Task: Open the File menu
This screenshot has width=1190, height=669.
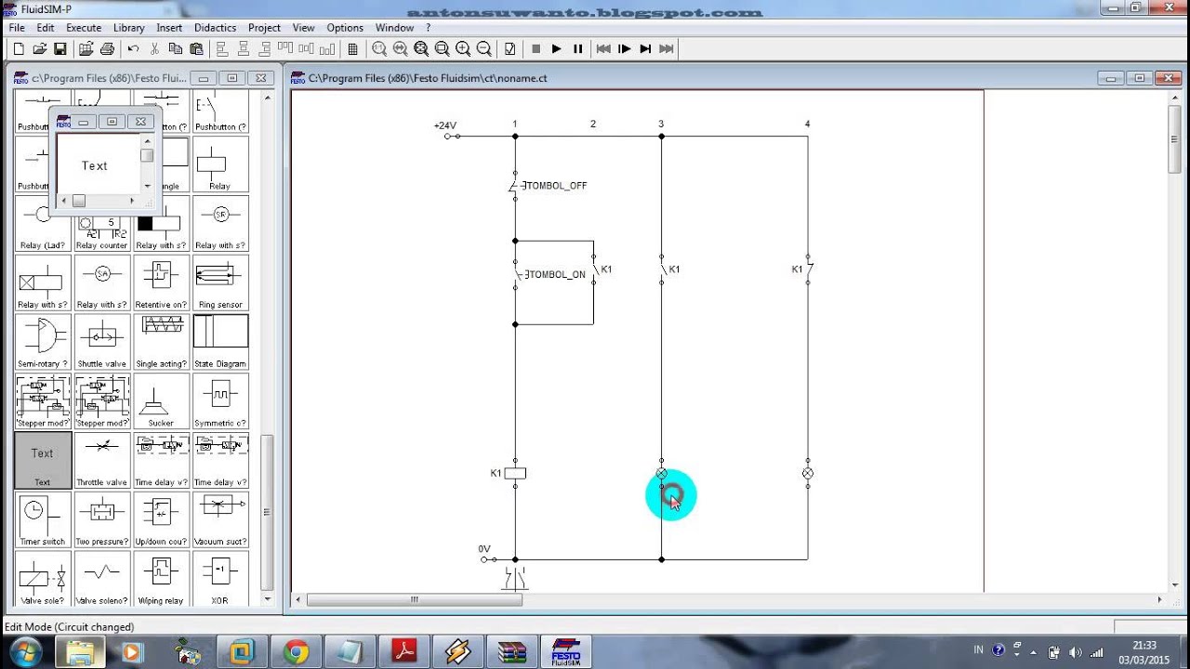Action: tap(17, 28)
